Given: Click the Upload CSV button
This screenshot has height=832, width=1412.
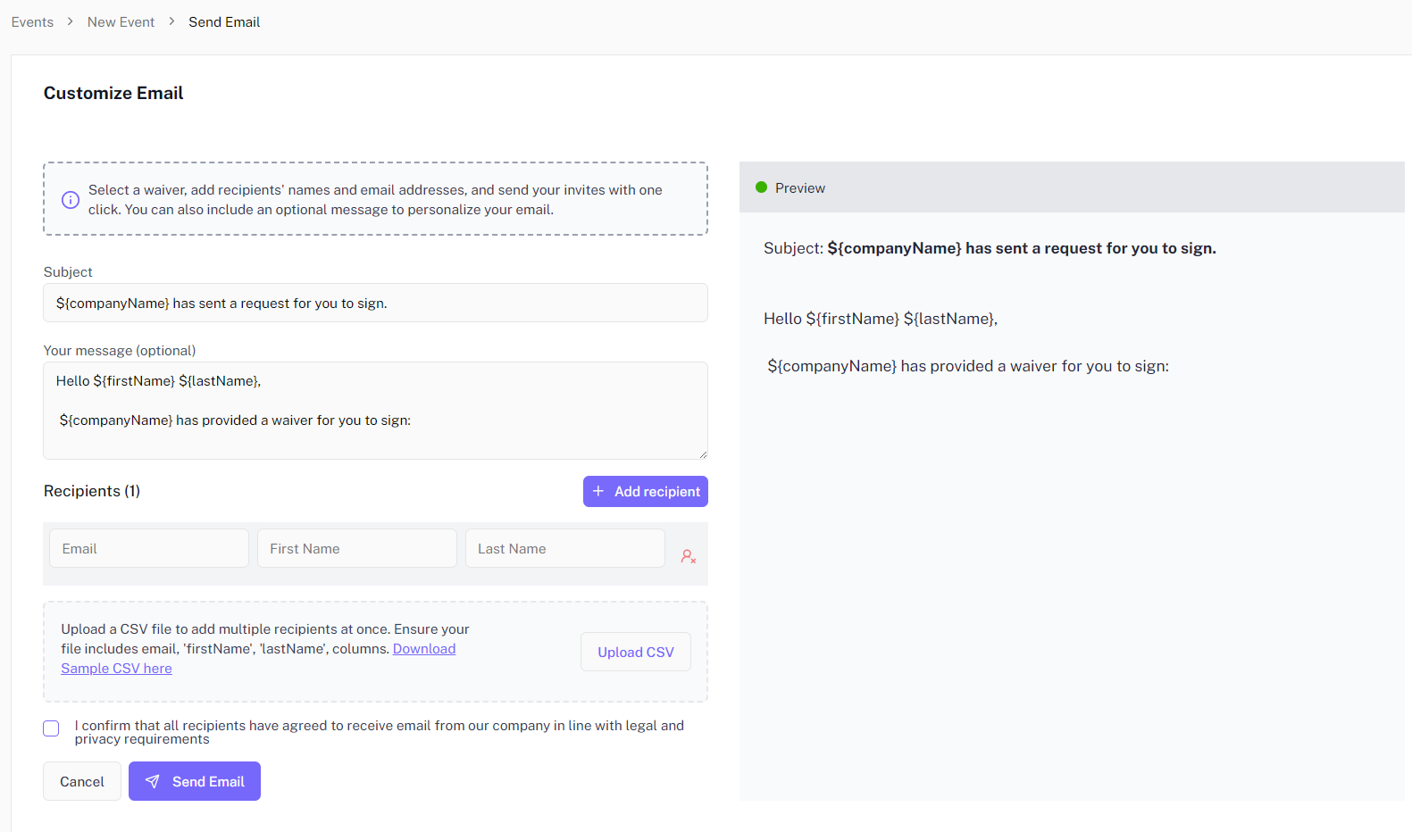Looking at the screenshot, I should pyautogui.click(x=635, y=653).
